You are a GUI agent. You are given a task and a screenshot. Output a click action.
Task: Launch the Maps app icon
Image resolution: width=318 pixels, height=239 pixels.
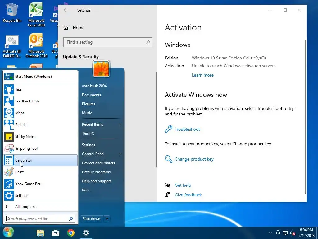[9, 113]
